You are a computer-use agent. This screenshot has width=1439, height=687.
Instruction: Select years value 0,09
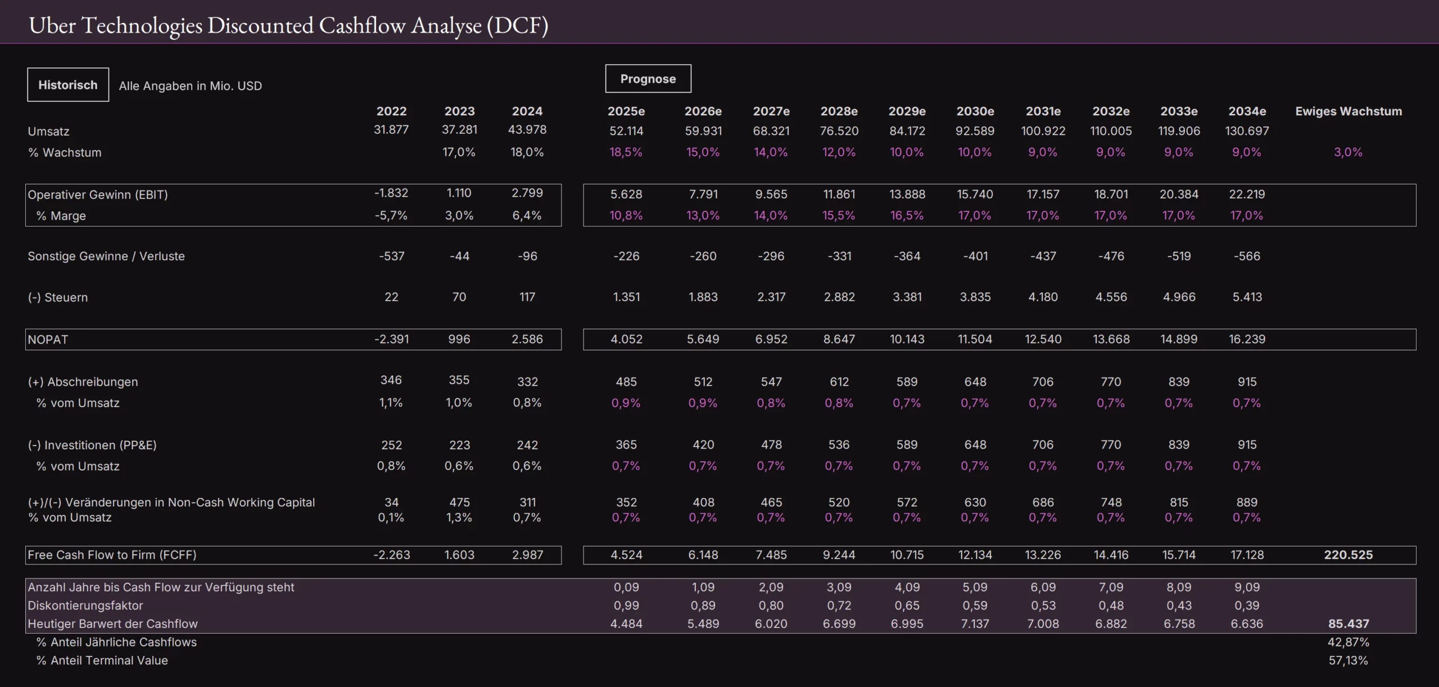tap(626, 587)
